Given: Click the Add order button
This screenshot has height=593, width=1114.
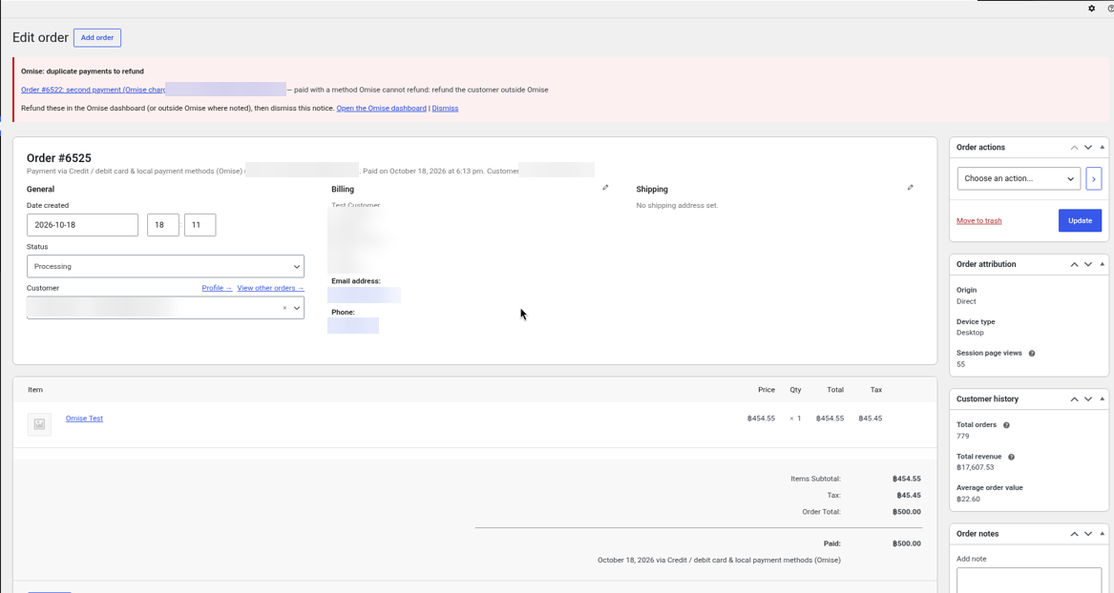Looking at the screenshot, I should [x=97, y=37].
